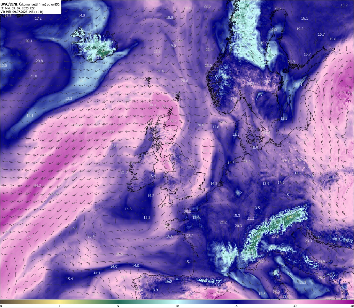Click the 18.8 value near the top centre
The image size is (354, 308).
point(170,18)
